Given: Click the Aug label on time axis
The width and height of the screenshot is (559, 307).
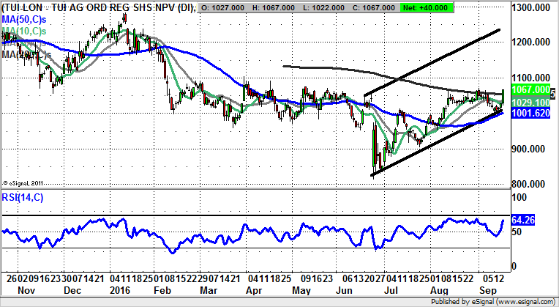Looking at the screenshot, I should [x=440, y=290].
